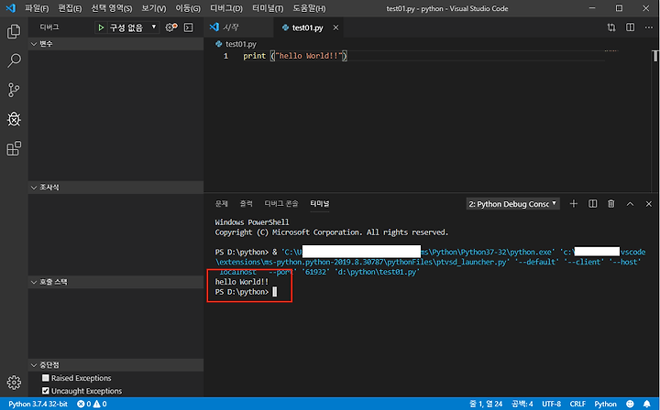660x410 pixels.
Task: Change language mode via Python status item
Action: pos(605,405)
